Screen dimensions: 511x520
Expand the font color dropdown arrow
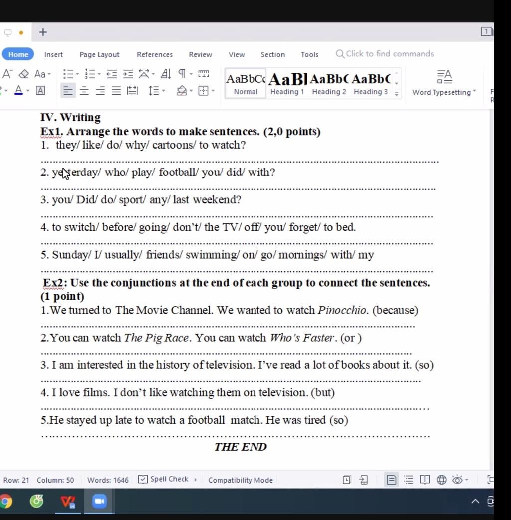(28, 91)
